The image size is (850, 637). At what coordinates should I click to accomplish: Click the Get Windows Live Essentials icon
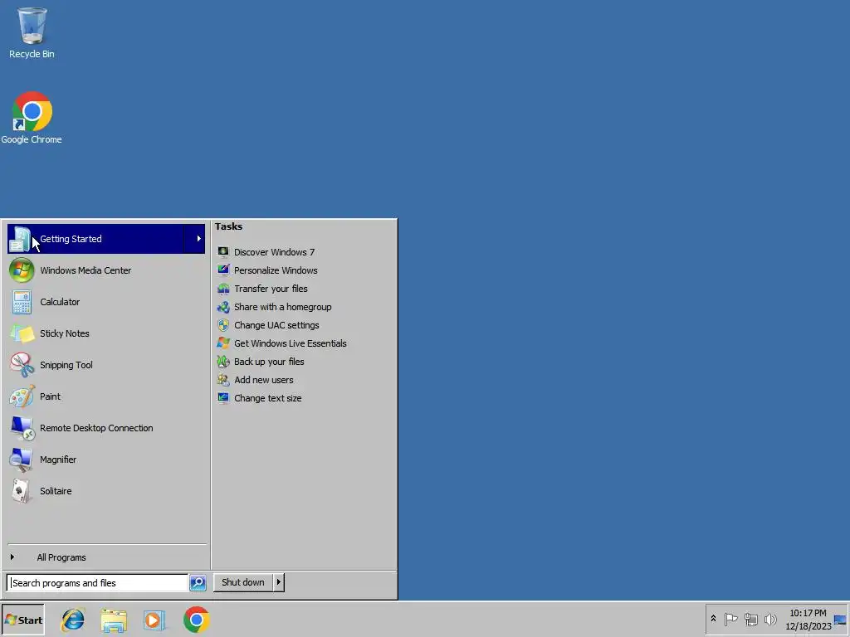[x=222, y=343]
